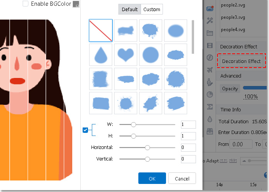This screenshot has height=192, width=269.
Task: Select the thin brush streak mask in third row
Action: click(x=126, y=79)
